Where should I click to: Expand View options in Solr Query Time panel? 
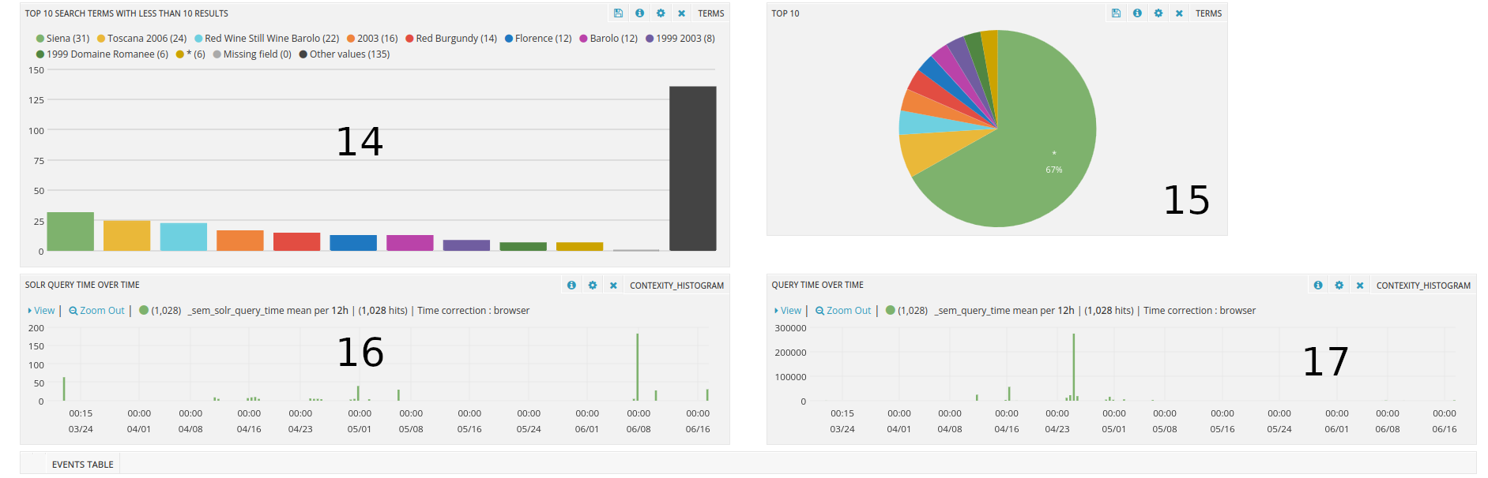pos(41,311)
